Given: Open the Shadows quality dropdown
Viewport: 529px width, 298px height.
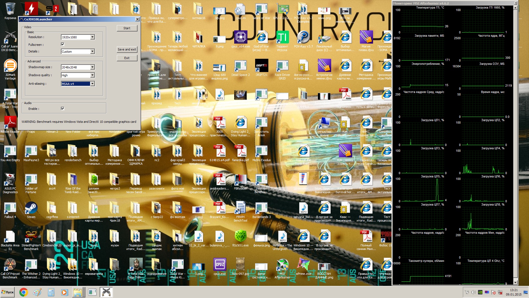Looking at the screenshot, I should coord(93,75).
